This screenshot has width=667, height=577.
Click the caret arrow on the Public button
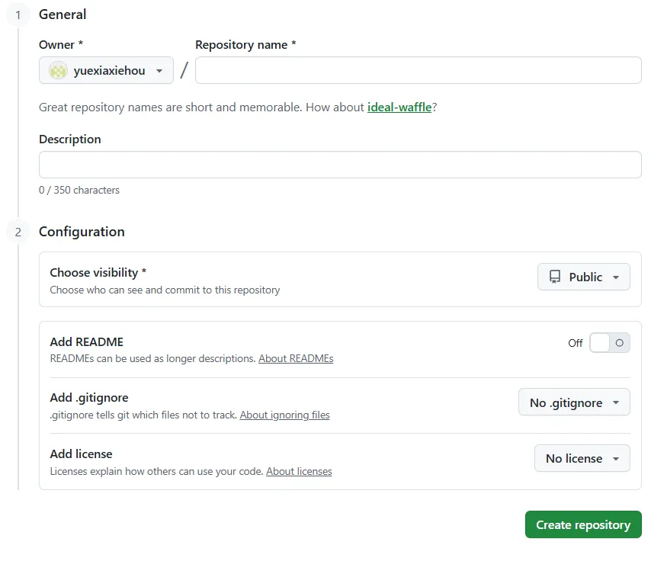click(x=616, y=277)
